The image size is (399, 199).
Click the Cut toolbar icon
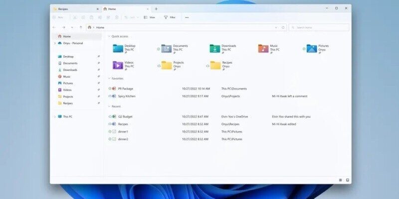tap(75, 17)
